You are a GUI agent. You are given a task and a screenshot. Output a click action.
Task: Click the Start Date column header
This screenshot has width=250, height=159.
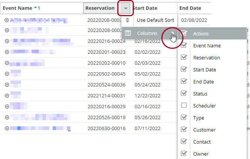(145, 8)
